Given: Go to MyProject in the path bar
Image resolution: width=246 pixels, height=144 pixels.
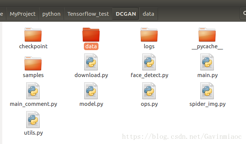Looking at the screenshot, I should 22,14.
